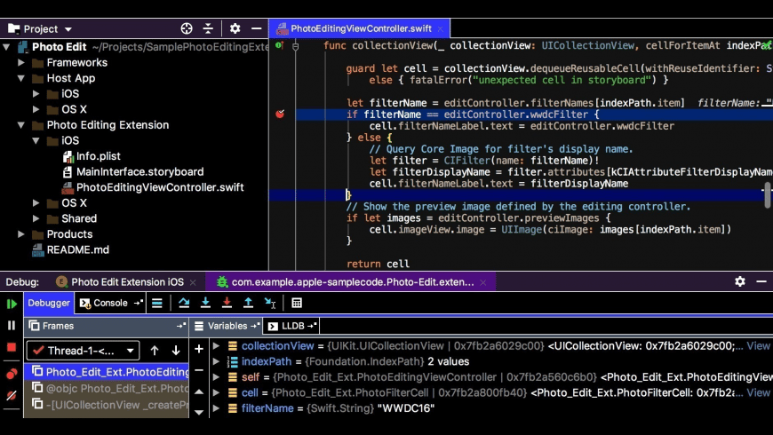Pause the program in debug sidebar

coord(12,325)
